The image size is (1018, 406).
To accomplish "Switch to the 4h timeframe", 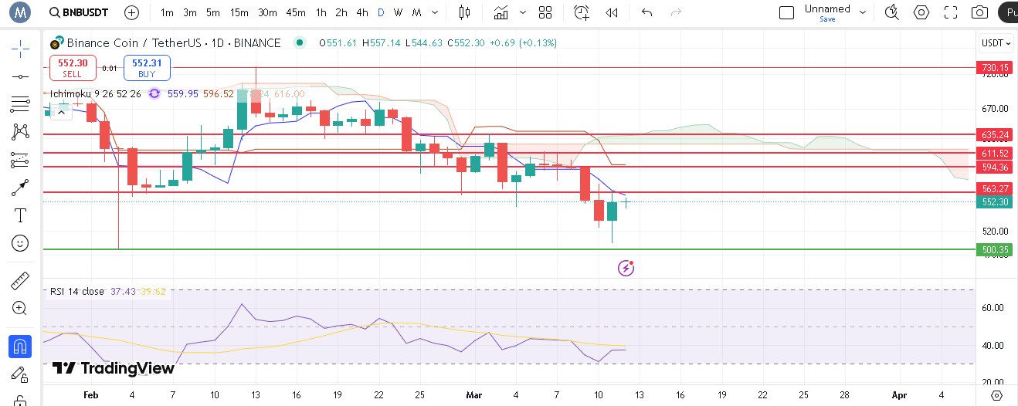I will click(x=362, y=12).
